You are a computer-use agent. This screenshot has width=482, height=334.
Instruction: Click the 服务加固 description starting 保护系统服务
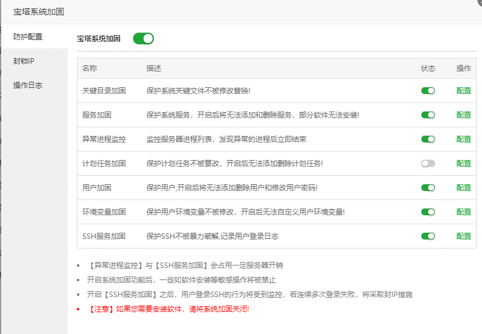pos(253,115)
